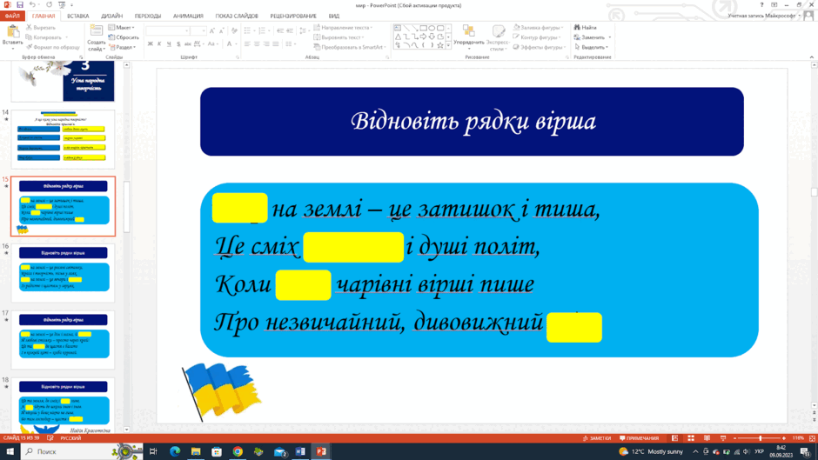Click Учетная запись Майкрософт account
The image size is (818, 460).
[765, 17]
